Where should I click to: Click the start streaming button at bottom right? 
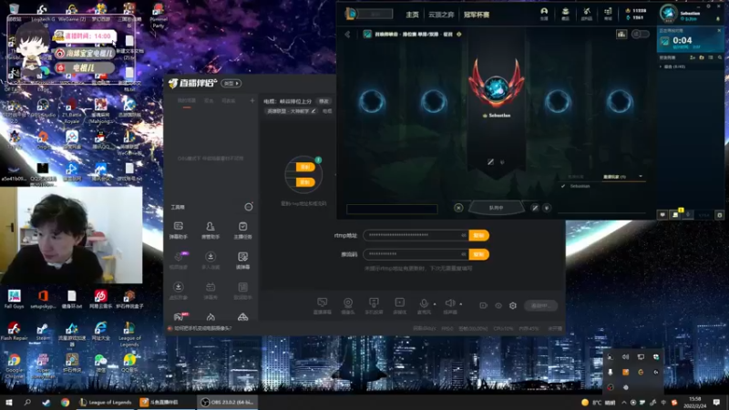click(x=540, y=305)
